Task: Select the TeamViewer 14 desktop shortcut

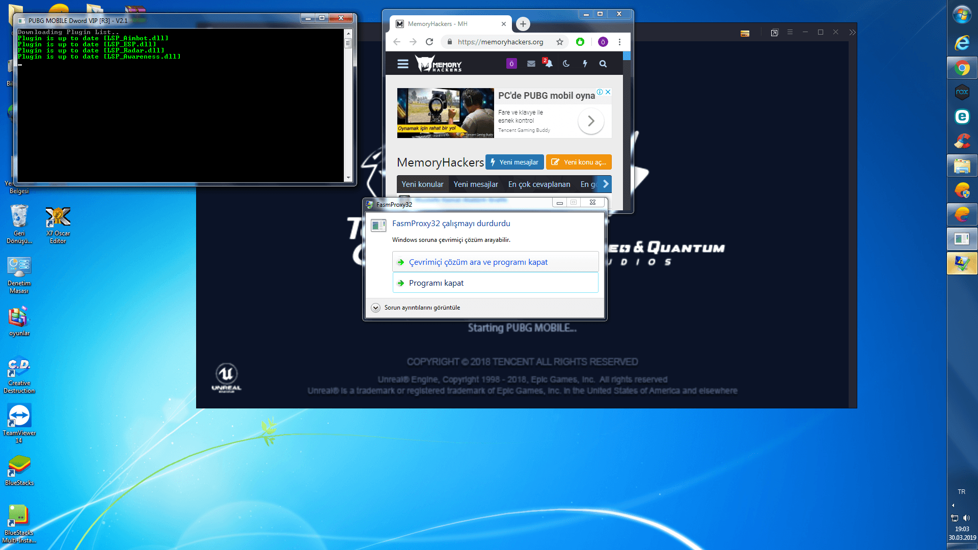Action: pos(19,424)
